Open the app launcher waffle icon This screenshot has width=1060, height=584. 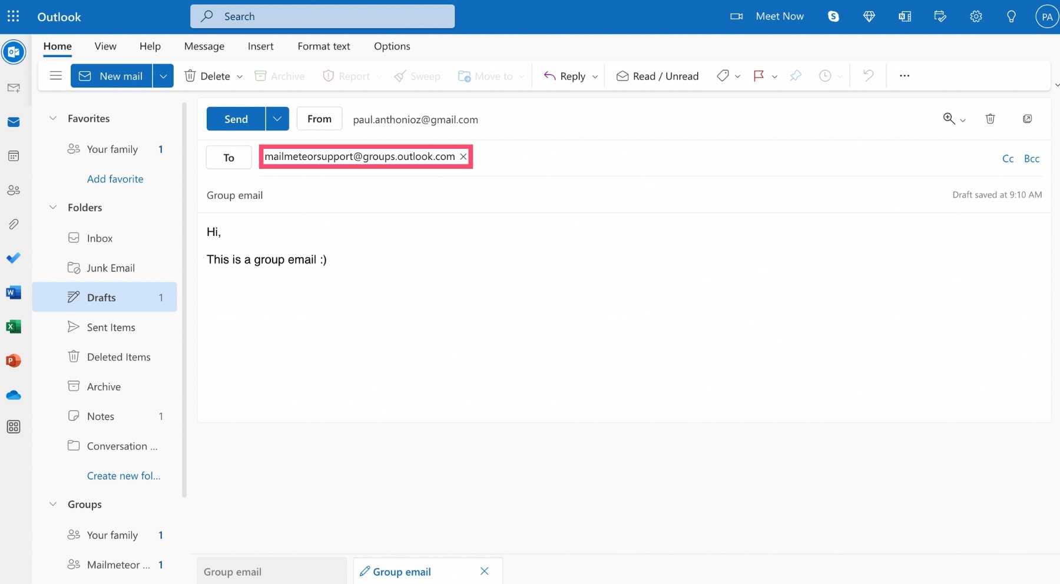13,16
